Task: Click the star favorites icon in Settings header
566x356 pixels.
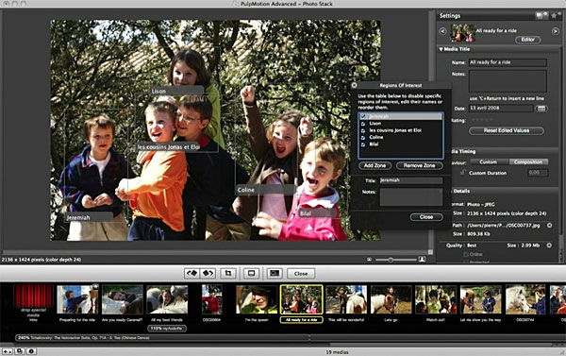Action: click(554, 15)
